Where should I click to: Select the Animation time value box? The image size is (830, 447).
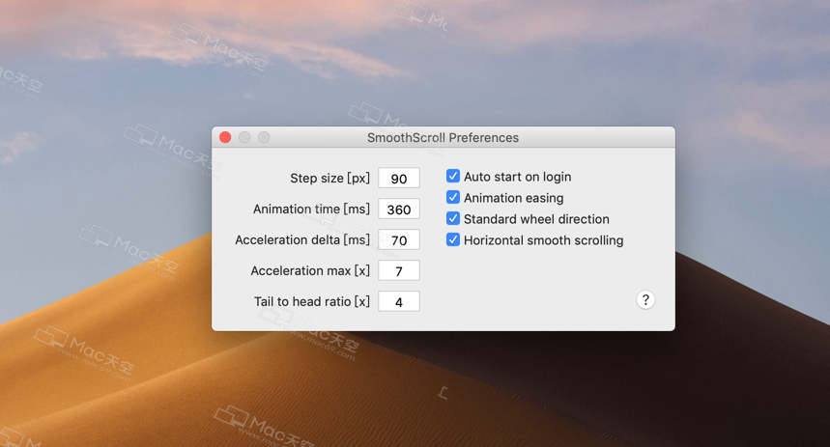tap(399, 209)
